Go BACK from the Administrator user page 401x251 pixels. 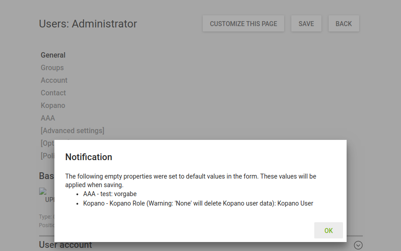point(343,24)
